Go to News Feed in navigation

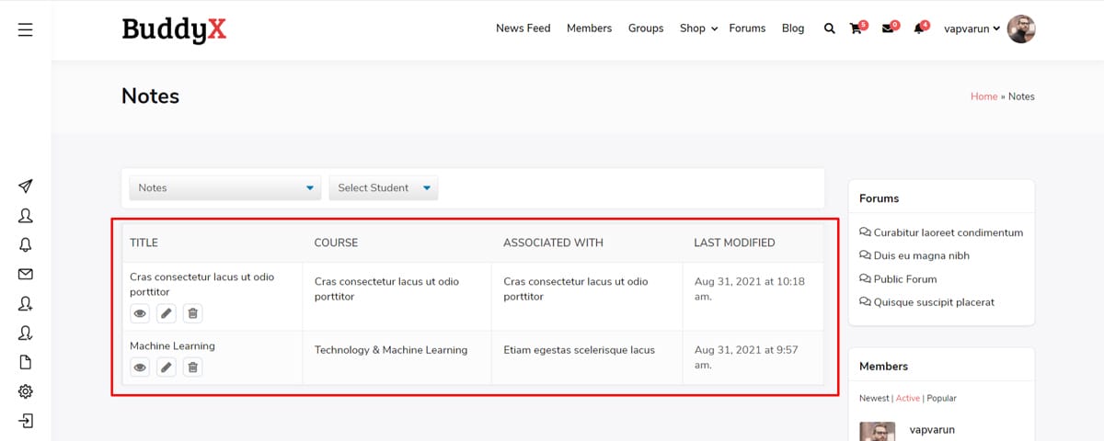523,28
